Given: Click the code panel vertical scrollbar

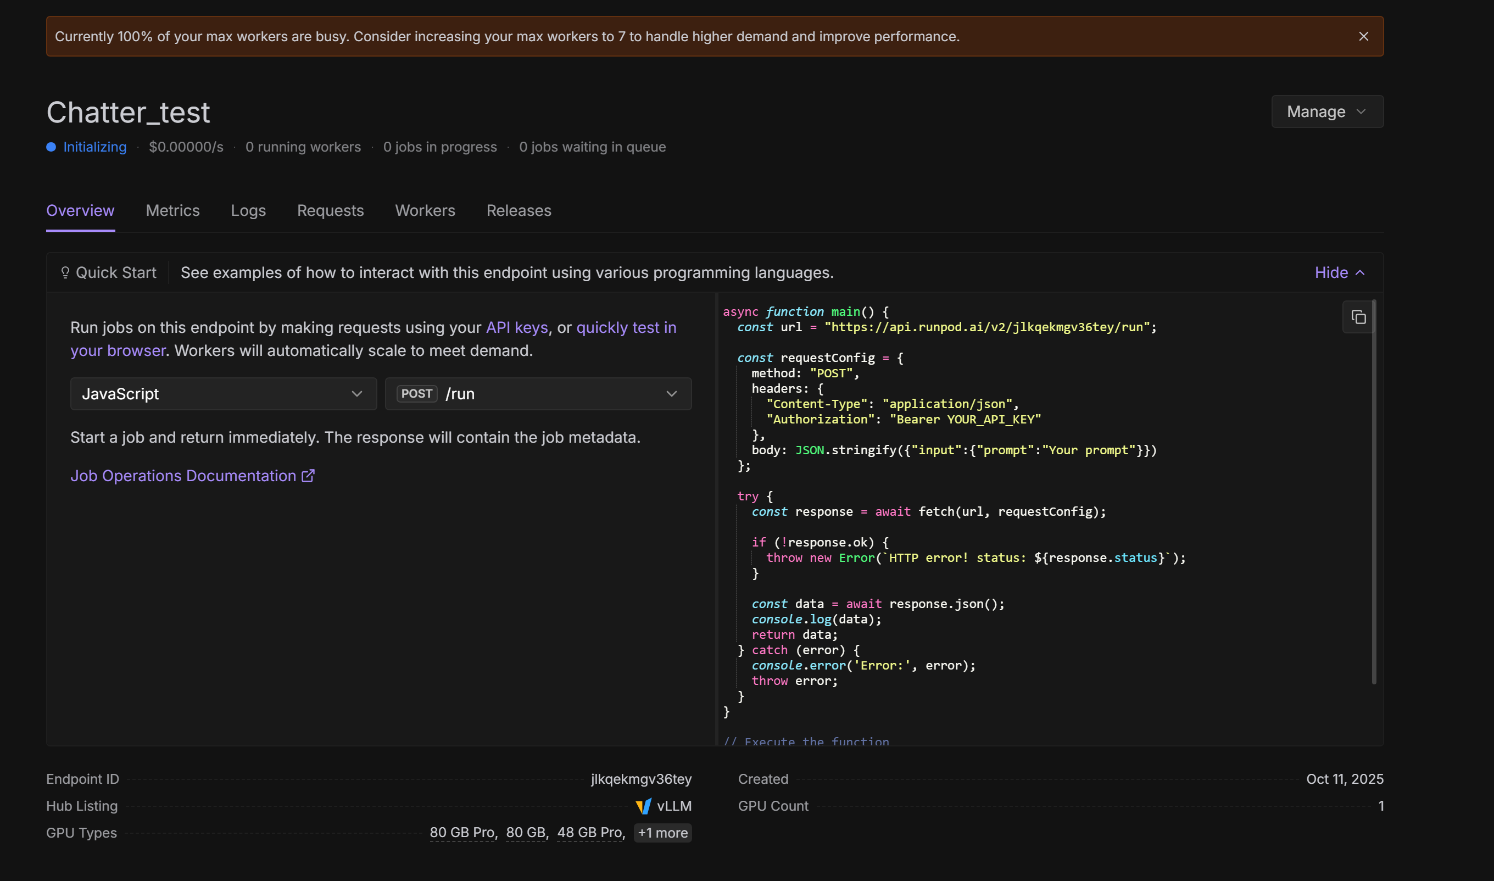Looking at the screenshot, I should pyautogui.click(x=1374, y=493).
